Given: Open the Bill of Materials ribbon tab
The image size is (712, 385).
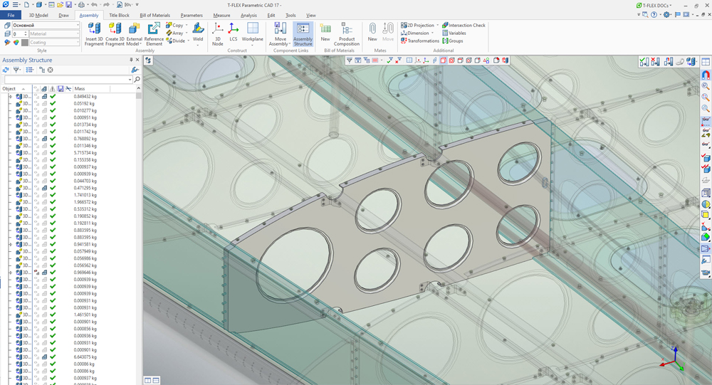Looking at the screenshot, I should point(155,15).
